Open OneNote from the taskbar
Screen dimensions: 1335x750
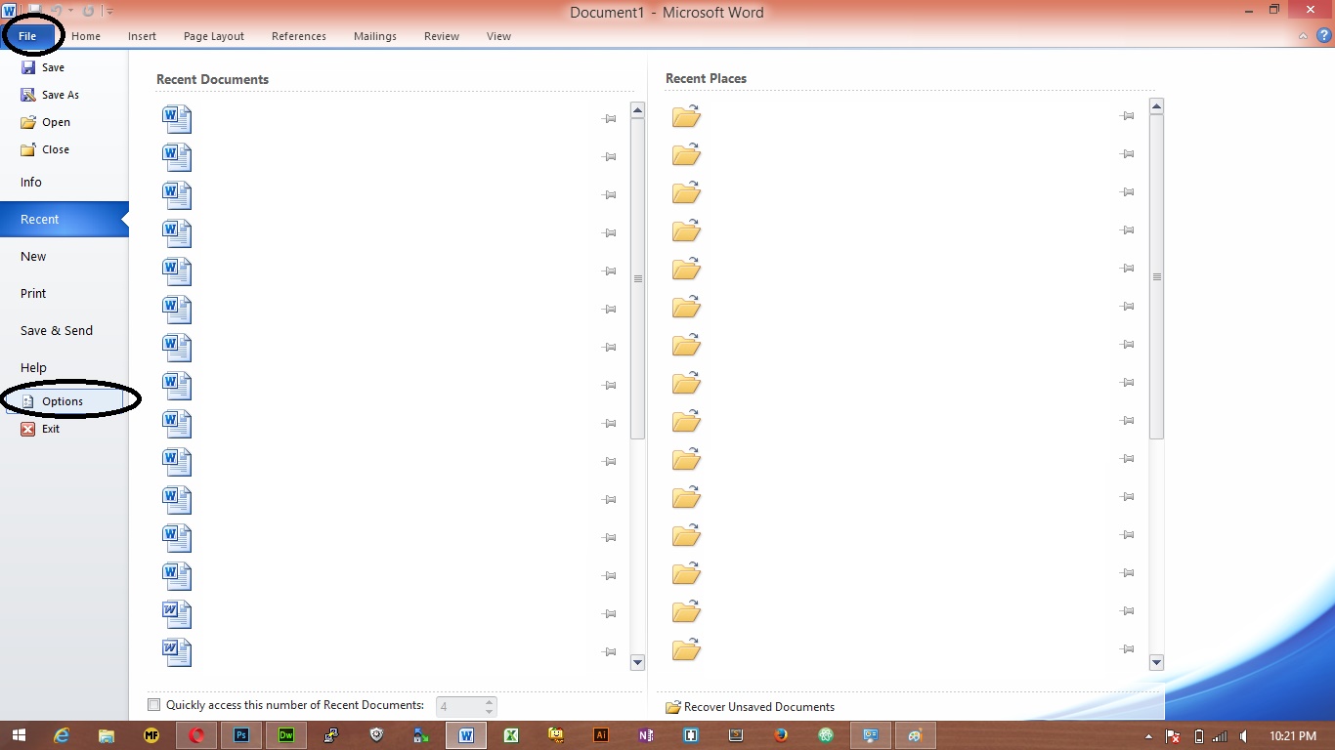click(x=646, y=735)
